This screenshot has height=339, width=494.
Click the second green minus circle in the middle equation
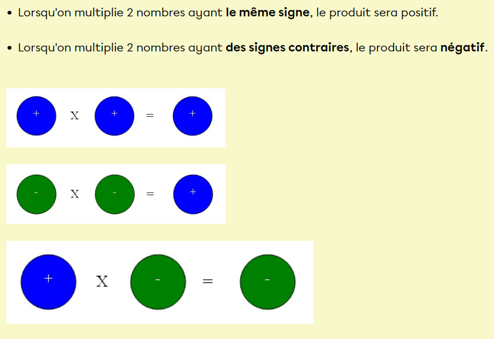(115, 194)
